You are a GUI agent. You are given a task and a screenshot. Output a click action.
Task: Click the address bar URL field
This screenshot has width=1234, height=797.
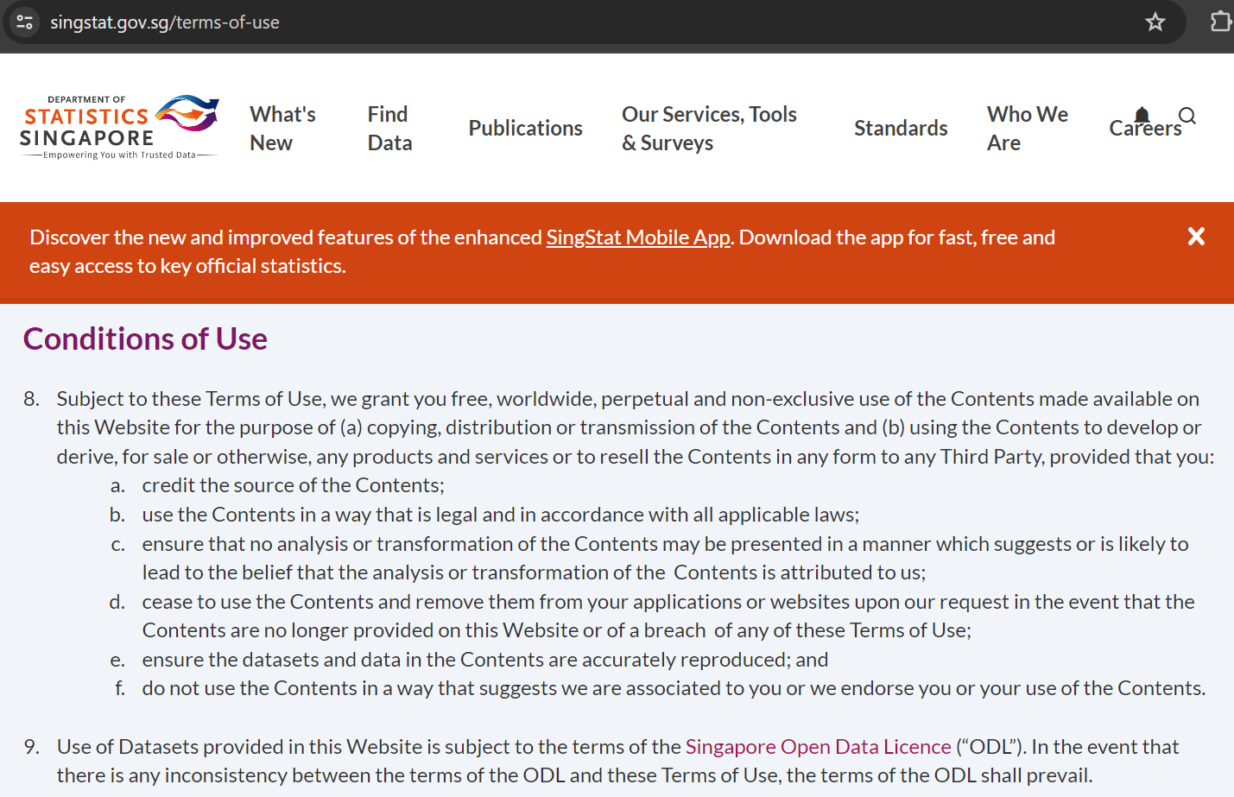click(518, 22)
